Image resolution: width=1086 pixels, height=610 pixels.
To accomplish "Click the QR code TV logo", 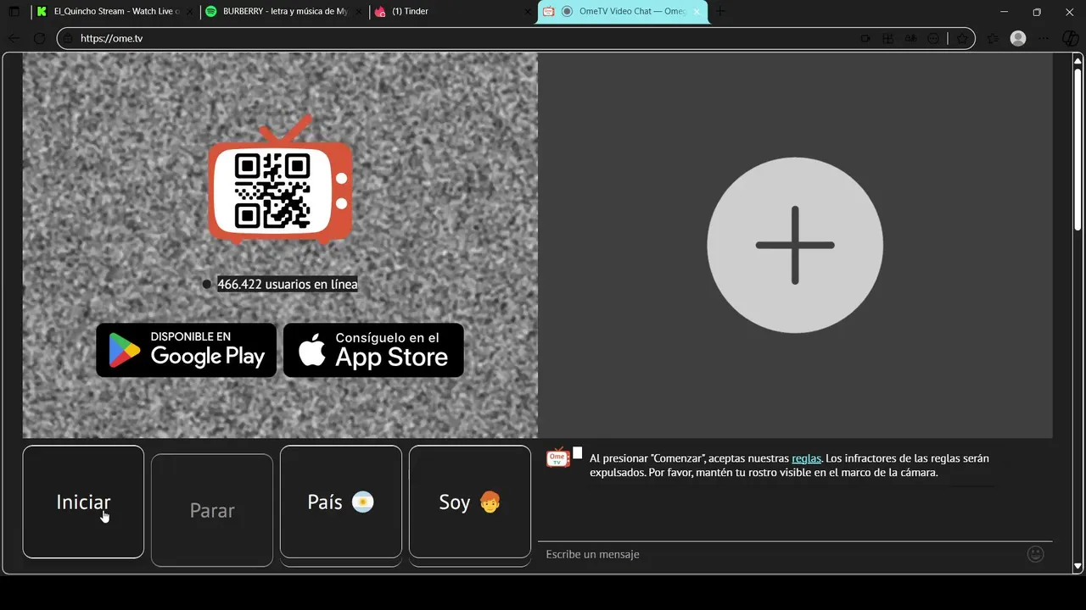I will point(280,180).
